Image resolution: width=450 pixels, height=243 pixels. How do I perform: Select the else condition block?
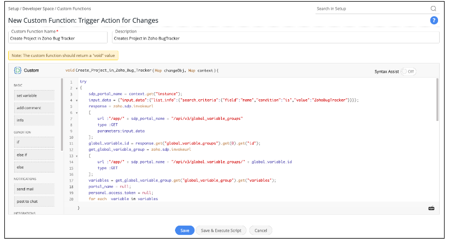coord(34,167)
